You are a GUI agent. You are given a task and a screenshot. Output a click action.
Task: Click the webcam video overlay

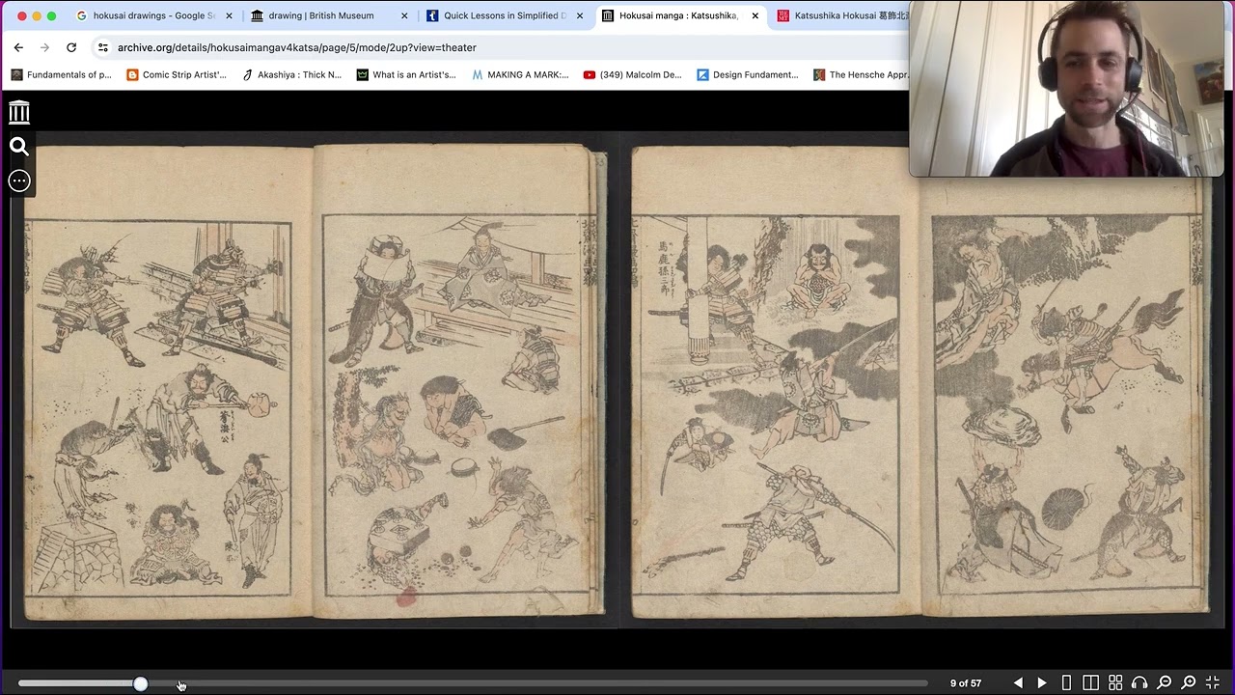coord(1066,89)
